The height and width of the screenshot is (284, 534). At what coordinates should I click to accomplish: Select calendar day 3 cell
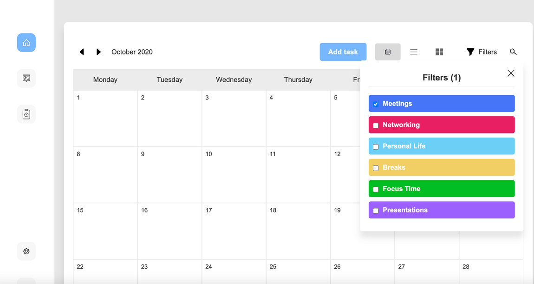pyautogui.click(x=234, y=119)
